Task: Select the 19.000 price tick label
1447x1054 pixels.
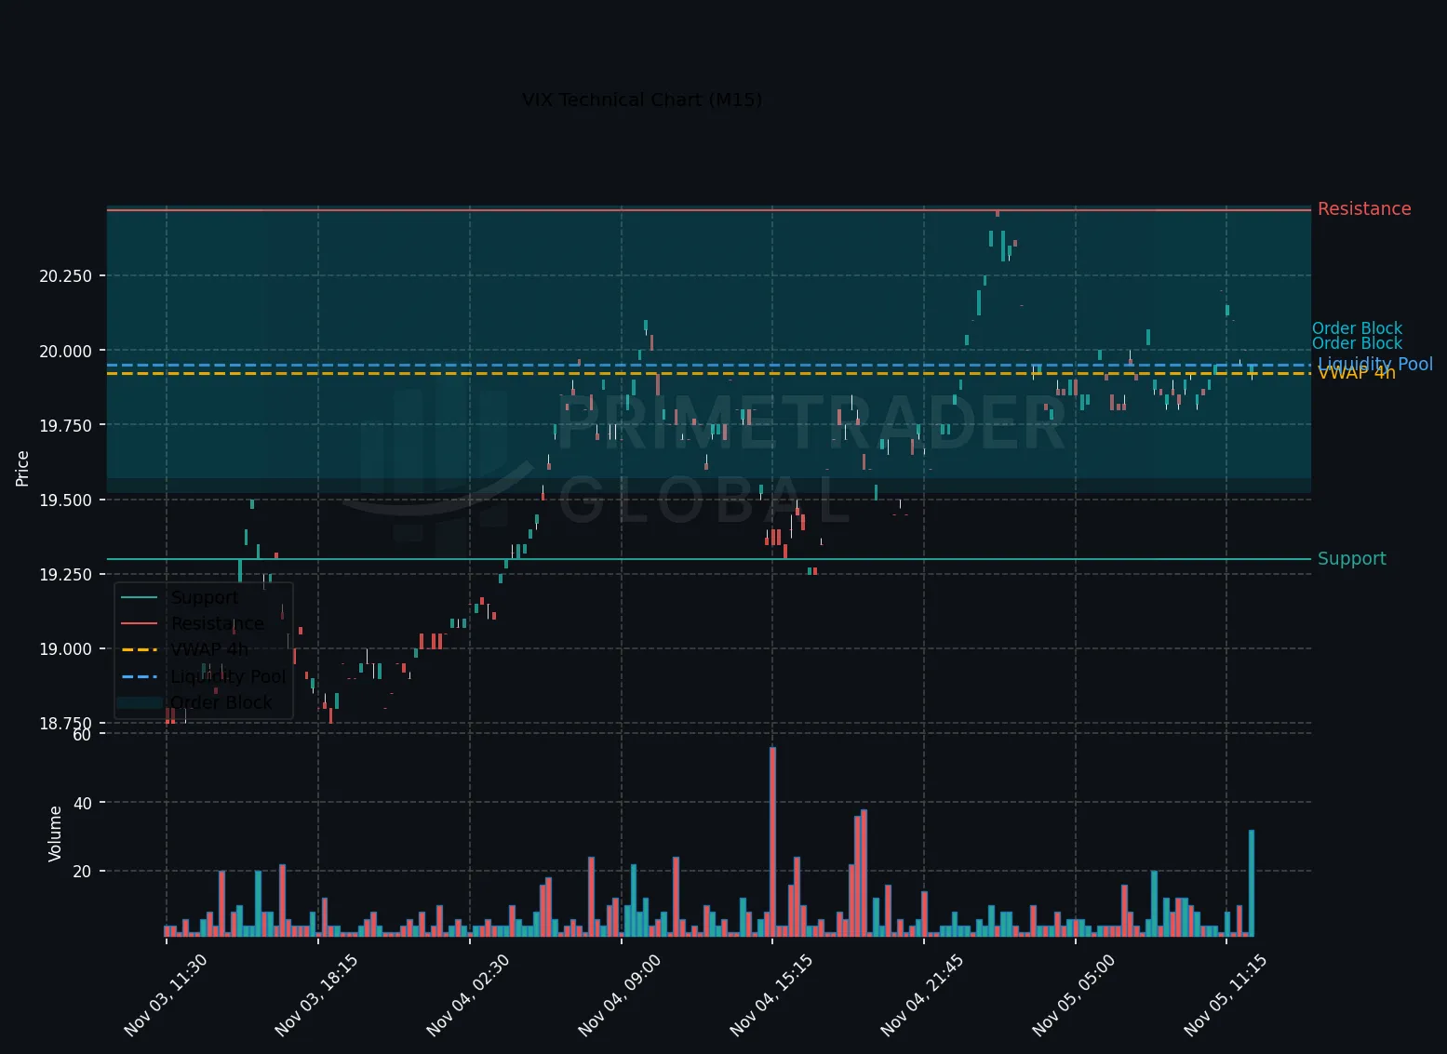Action: pos(65,649)
